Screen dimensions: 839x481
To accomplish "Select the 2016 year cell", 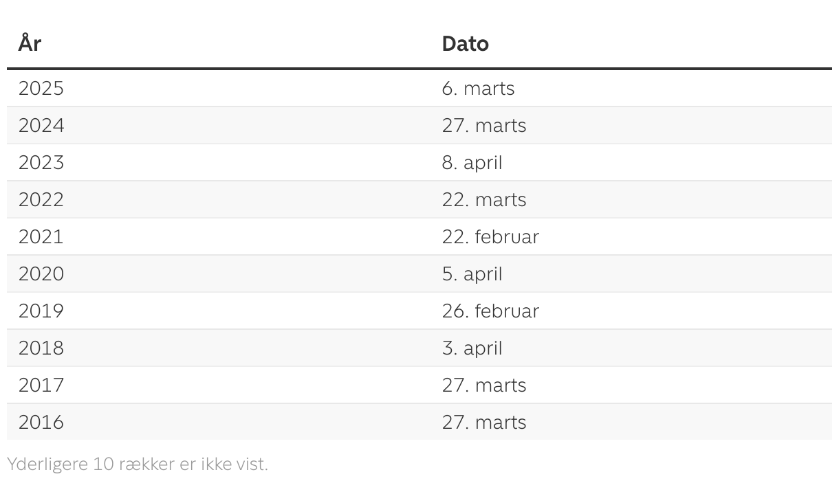I will (x=41, y=423).
